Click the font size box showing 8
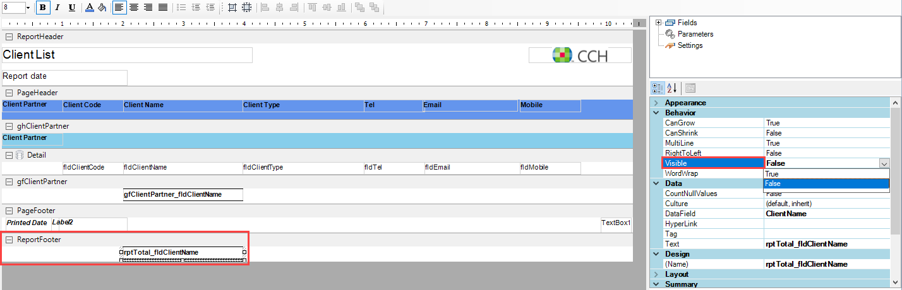The image size is (902, 290). (x=13, y=8)
